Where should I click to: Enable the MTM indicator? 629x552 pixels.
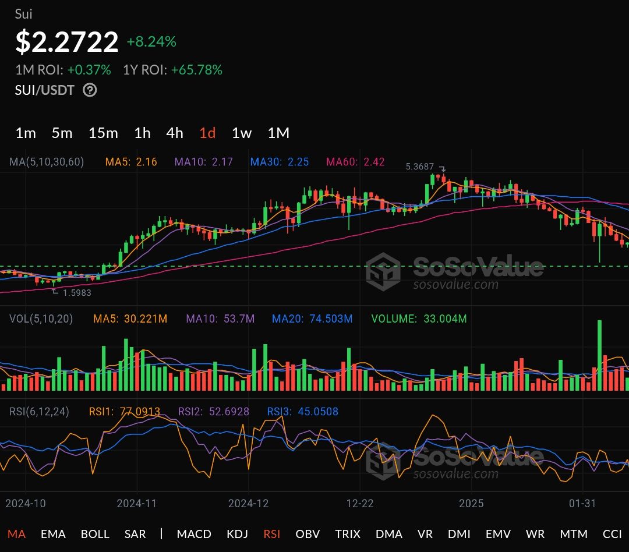(x=574, y=534)
